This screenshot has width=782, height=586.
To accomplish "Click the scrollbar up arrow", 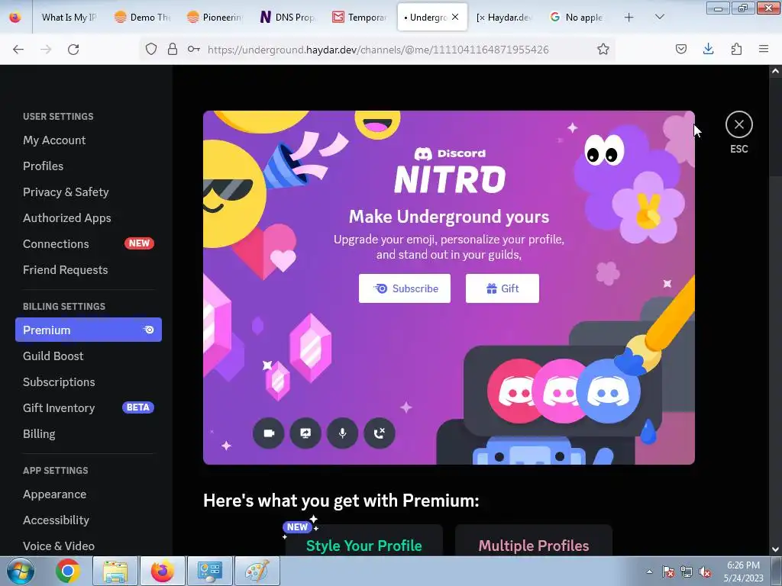I will (775, 71).
